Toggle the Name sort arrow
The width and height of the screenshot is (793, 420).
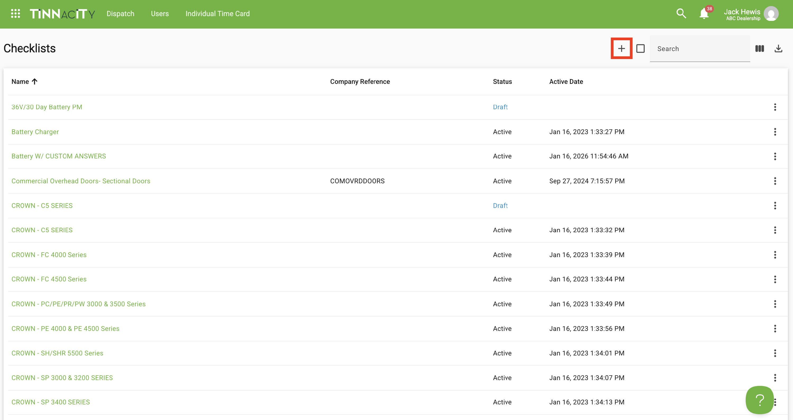(34, 82)
